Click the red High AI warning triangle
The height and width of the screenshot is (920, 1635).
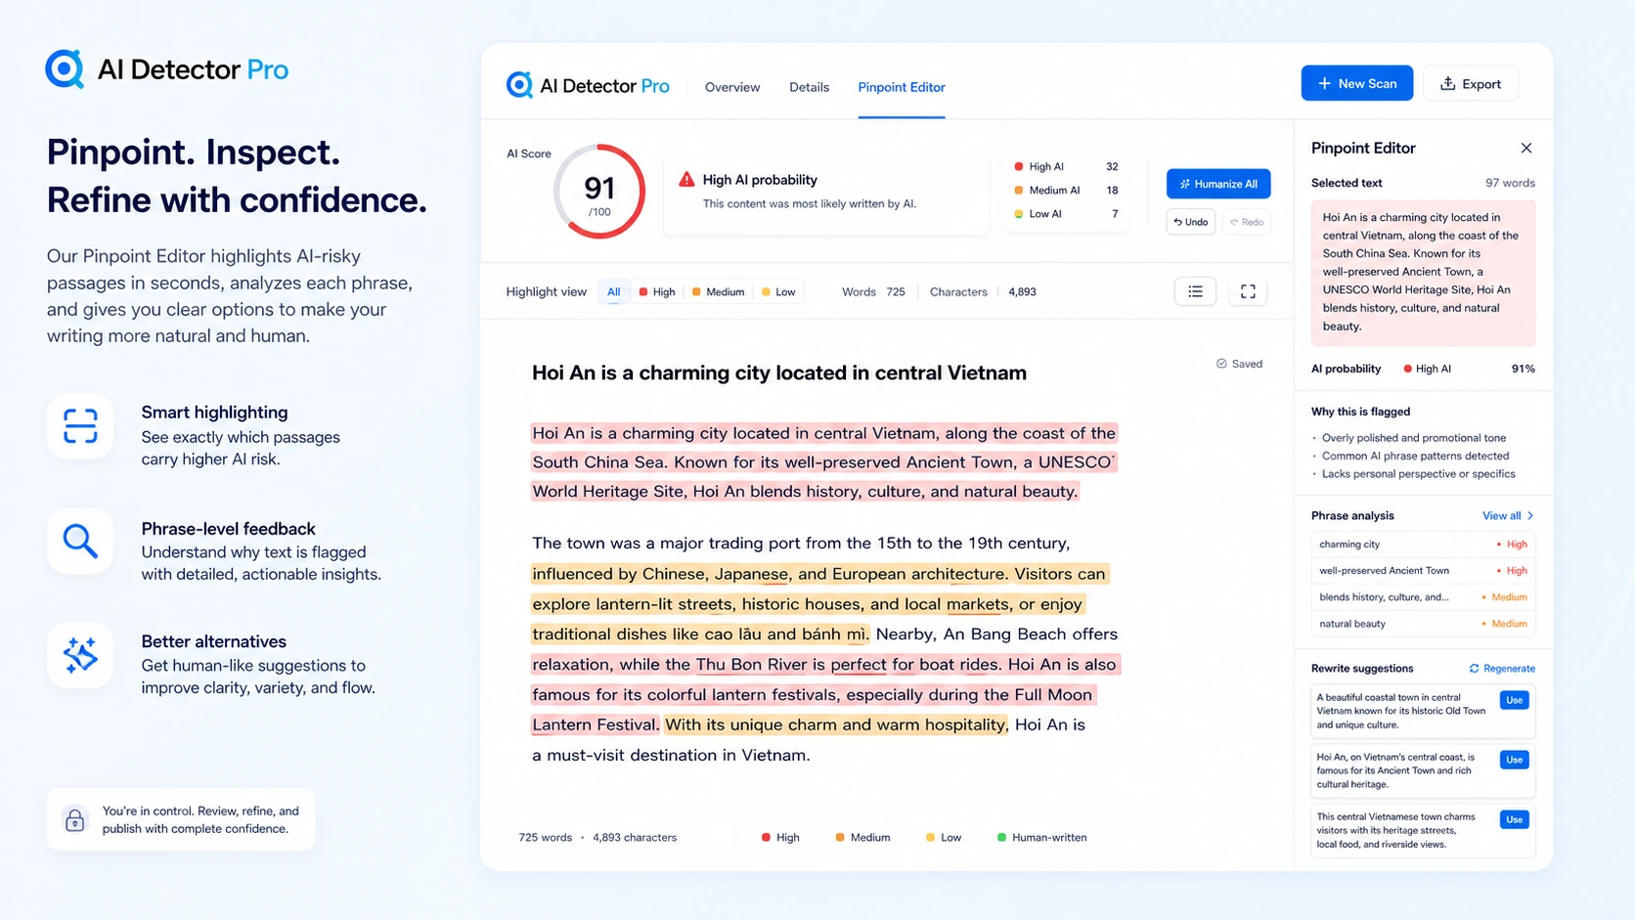click(x=686, y=180)
